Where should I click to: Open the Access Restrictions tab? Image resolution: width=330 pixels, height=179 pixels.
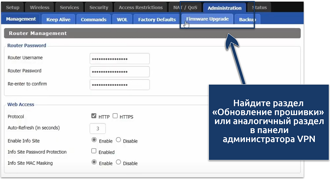[x=140, y=7]
